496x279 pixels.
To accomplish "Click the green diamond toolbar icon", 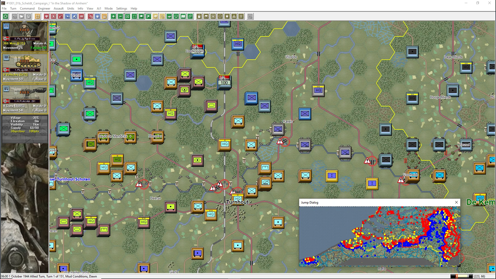I will [141, 16].
